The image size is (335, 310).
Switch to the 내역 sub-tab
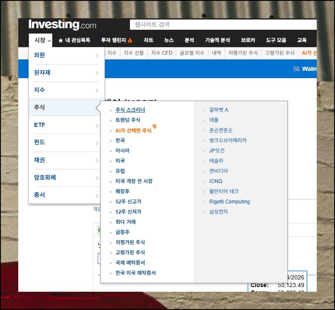217,53
